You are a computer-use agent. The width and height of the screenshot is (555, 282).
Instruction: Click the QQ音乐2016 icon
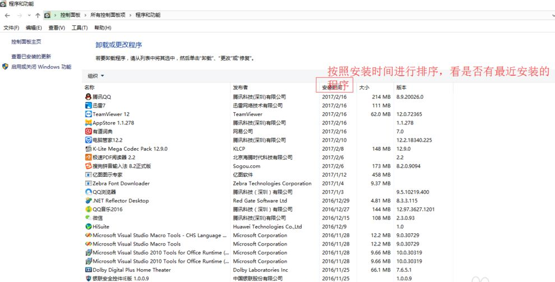[x=89, y=209]
